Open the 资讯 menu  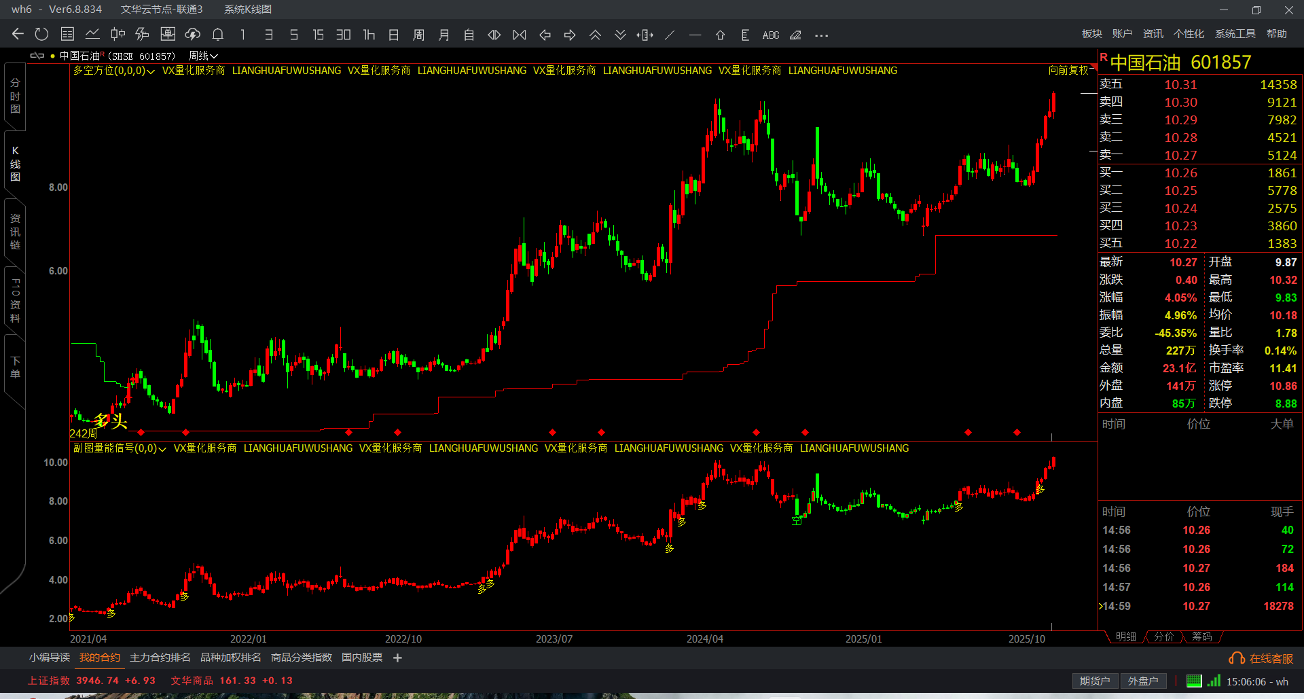[1153, 34]
